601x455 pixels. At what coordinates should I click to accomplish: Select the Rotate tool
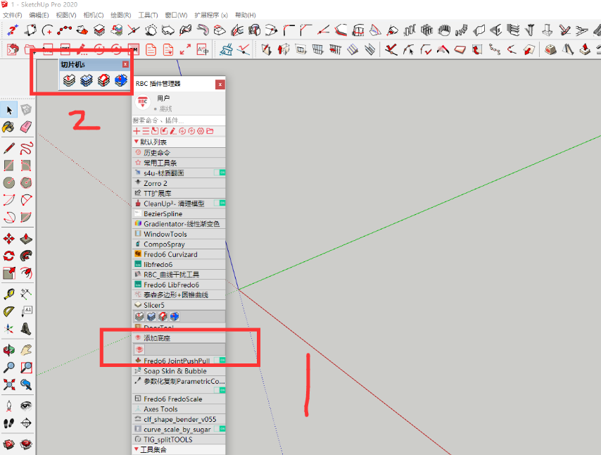(9, 256)
